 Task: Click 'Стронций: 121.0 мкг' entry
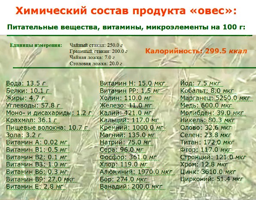pos(213,157)
